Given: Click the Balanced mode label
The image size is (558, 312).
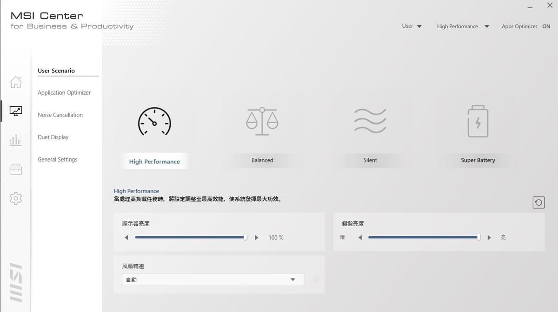Looking at the screenshot, I should pos(262,160).
